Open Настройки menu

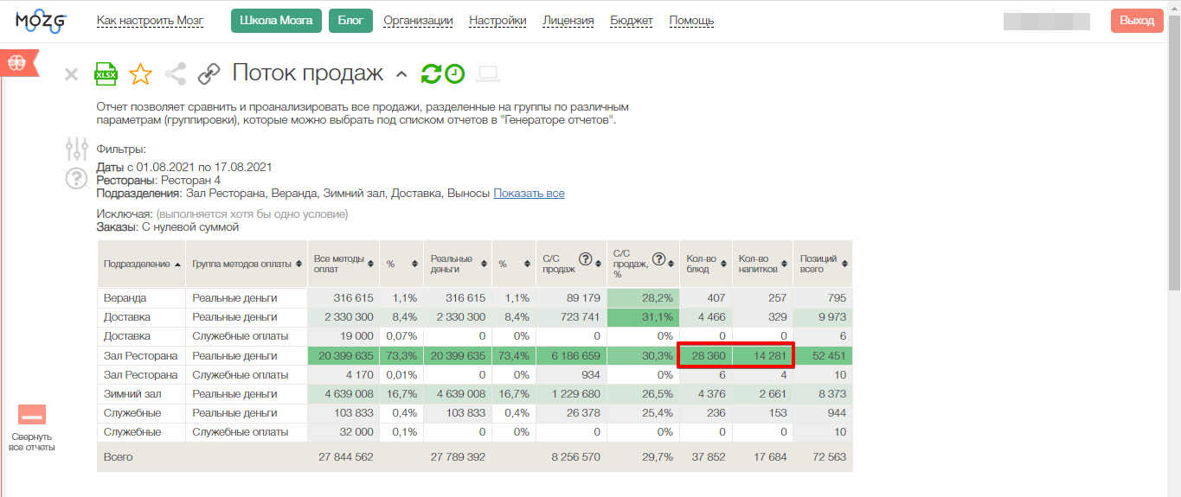497,21
